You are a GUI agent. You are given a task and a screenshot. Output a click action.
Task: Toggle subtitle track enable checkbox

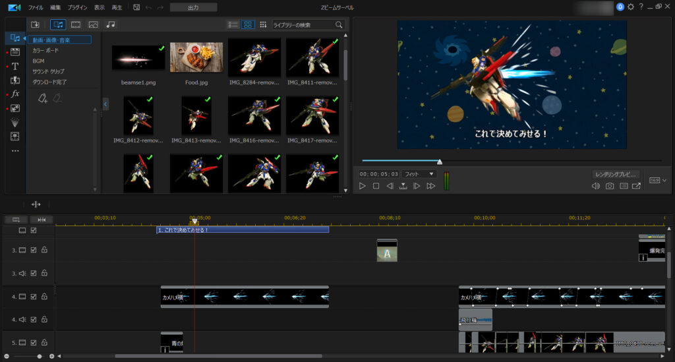point(34,231)
